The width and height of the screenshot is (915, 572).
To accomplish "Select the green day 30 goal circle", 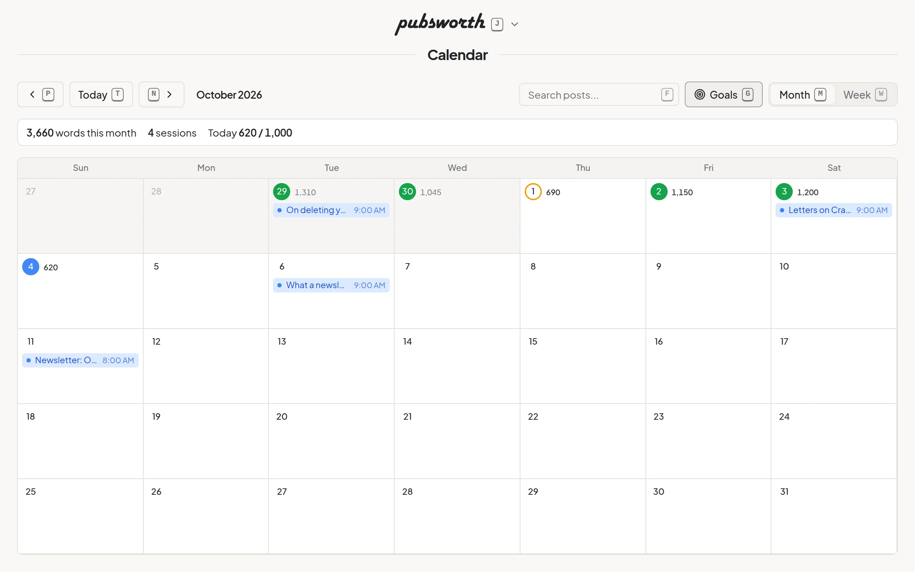I will 407,192.
